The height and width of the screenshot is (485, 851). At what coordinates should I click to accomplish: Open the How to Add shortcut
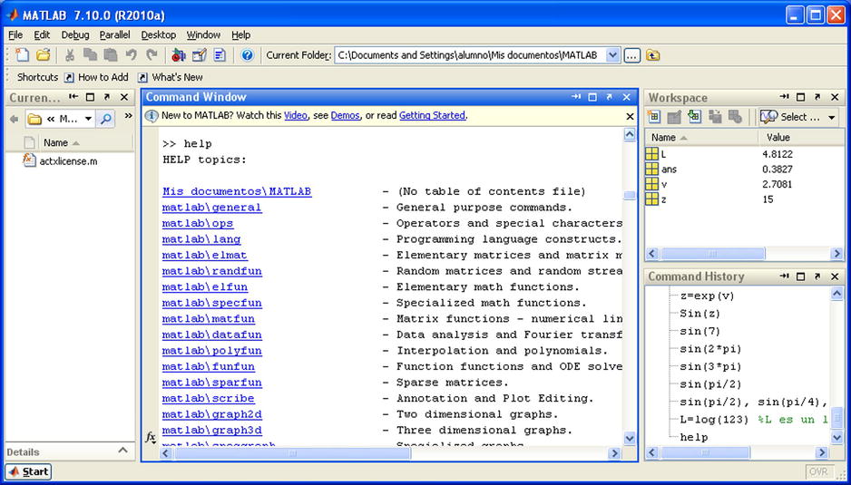point(96,77)
